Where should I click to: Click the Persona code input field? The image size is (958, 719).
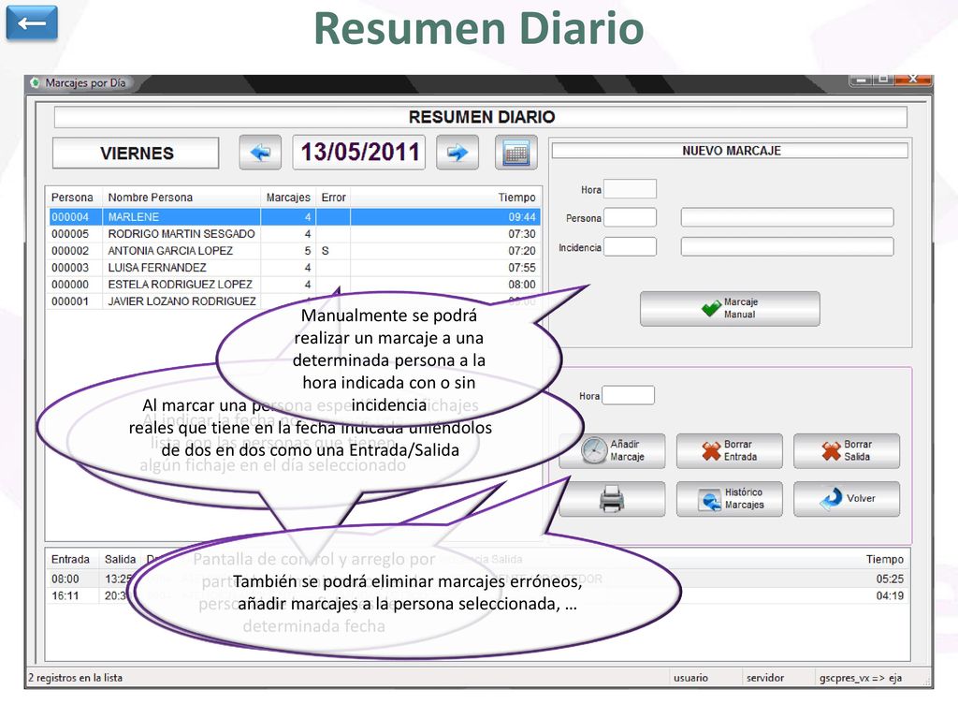[630, 217]
